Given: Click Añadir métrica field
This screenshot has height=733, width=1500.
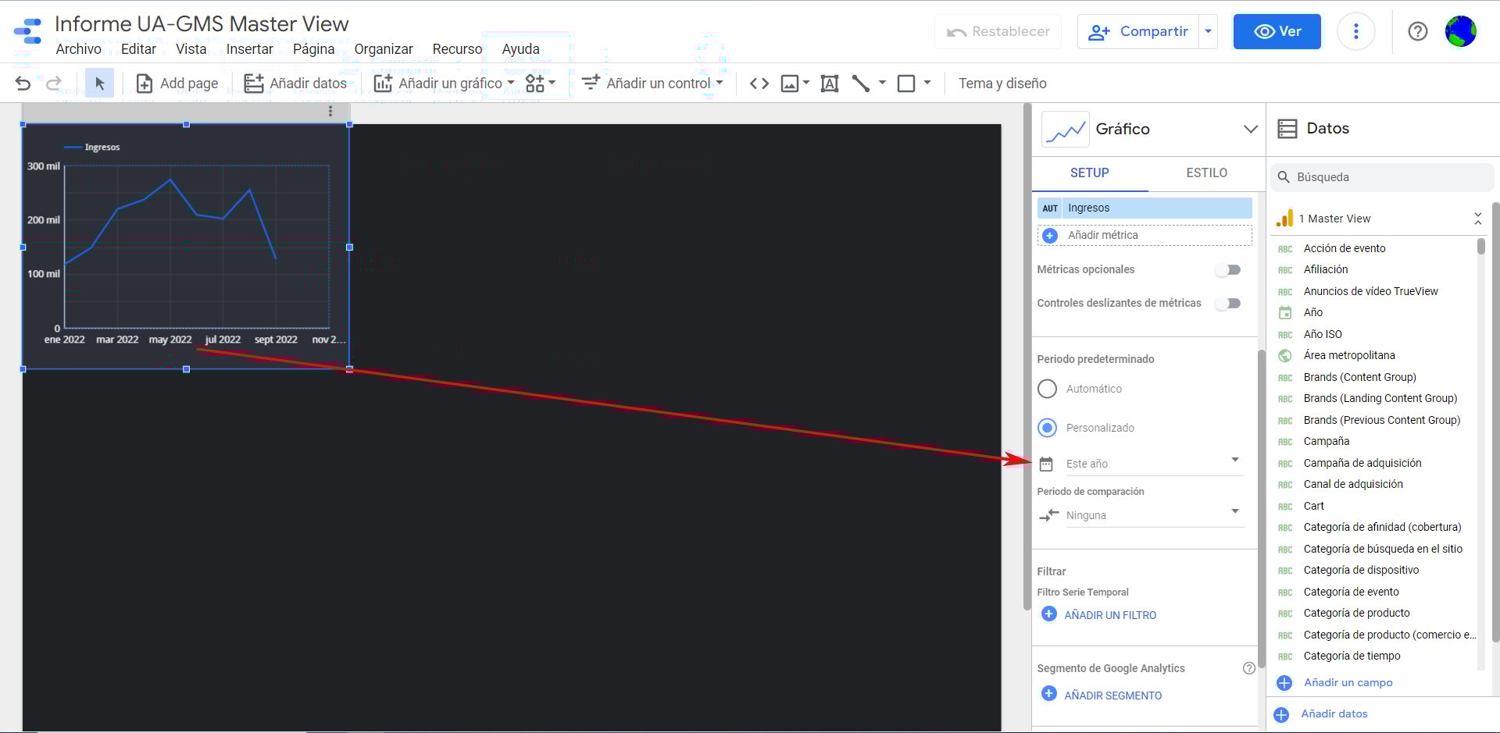Looking at the screenshot, I should (1145, 235).
